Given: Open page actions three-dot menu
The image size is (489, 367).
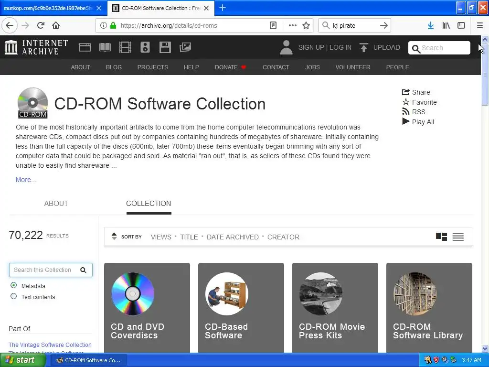Looking at the screenshot, I should click(293, 26).
